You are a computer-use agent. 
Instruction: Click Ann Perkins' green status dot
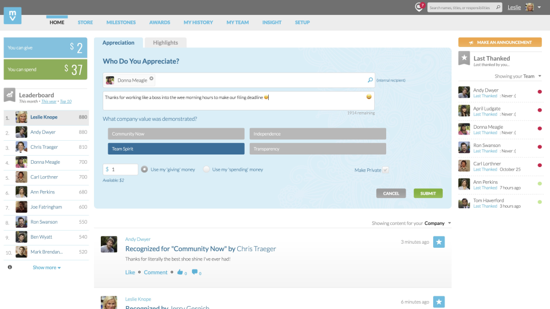pyautogui.click(x=540, y=184)
